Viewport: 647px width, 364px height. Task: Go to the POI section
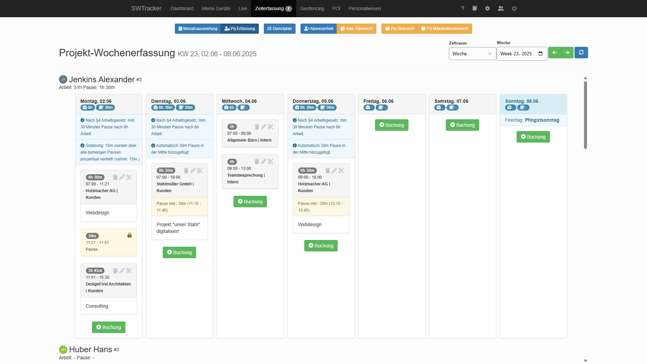tap(336, 8)
